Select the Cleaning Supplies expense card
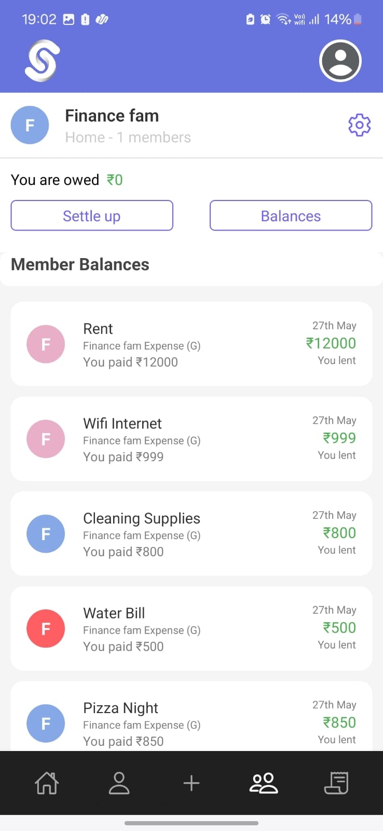The image size is (383, 831). point(191,533)
